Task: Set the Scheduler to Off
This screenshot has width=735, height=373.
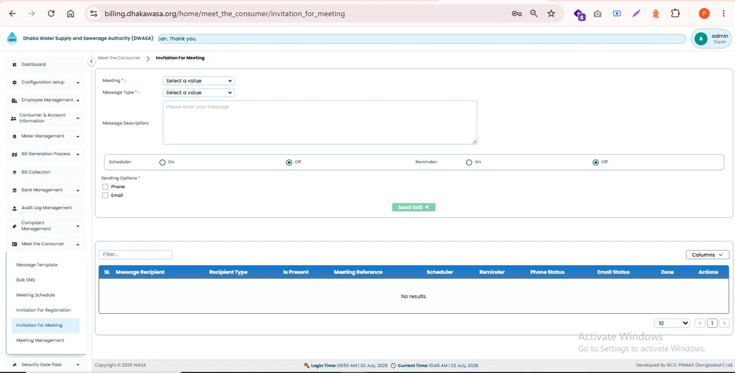Action: pyautogui.click(x=289, y=163)
